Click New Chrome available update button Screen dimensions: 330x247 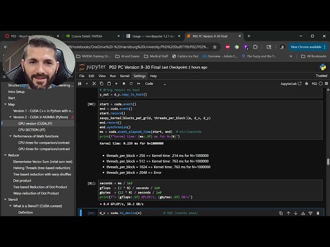coord(308,47)
